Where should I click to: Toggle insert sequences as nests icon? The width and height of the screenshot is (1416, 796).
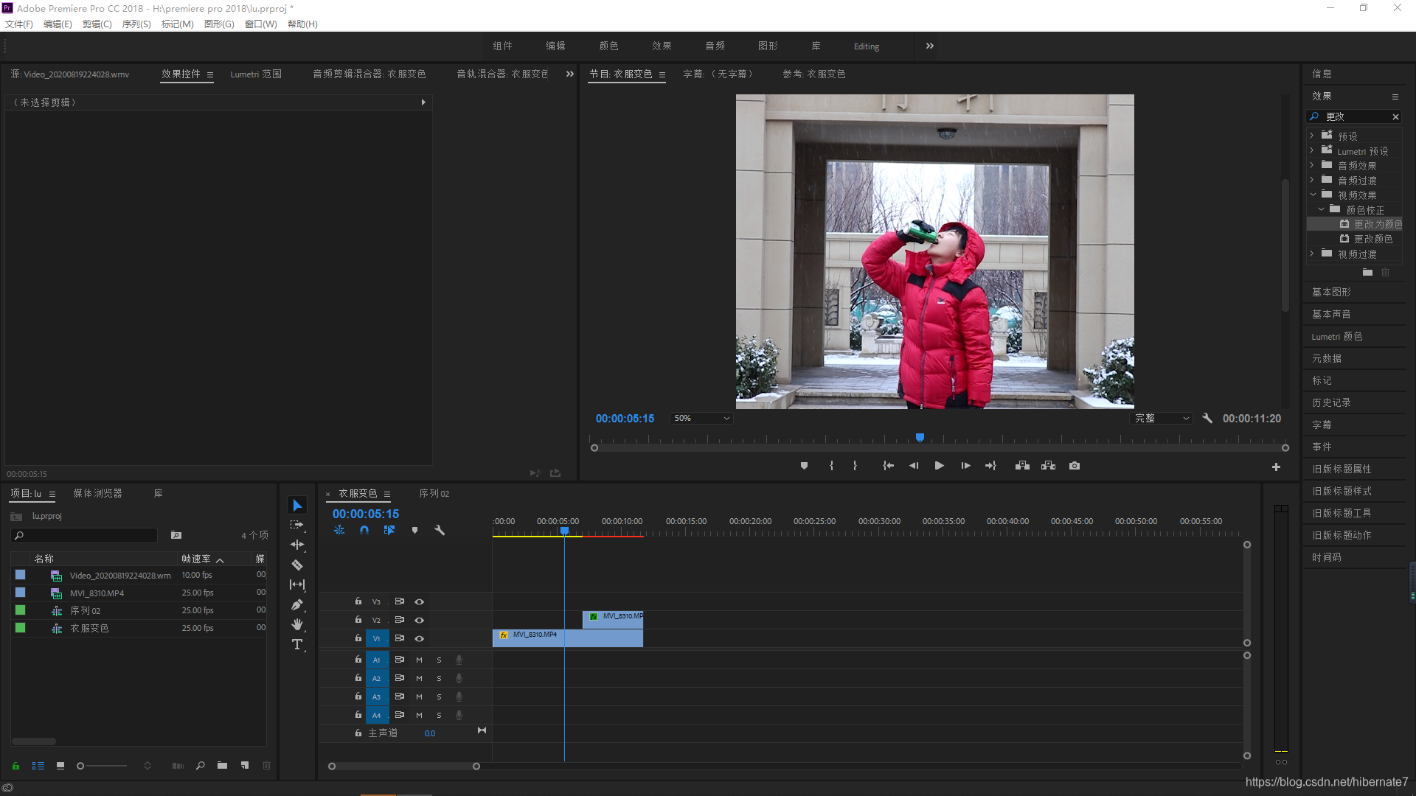coord(339,530)
